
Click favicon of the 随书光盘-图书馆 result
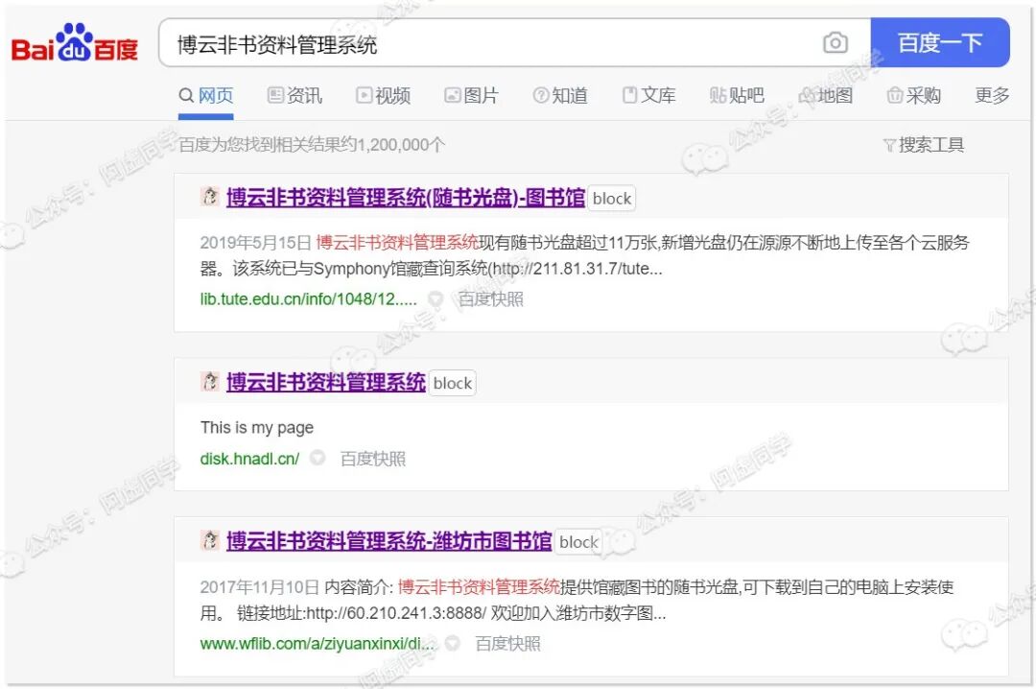209,197
